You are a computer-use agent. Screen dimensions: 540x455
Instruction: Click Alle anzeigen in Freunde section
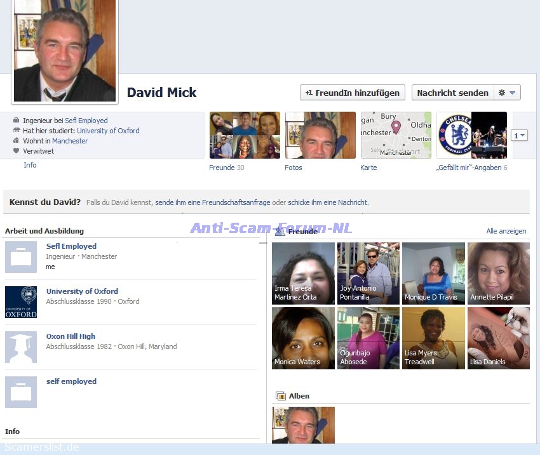tap(506, 232)
